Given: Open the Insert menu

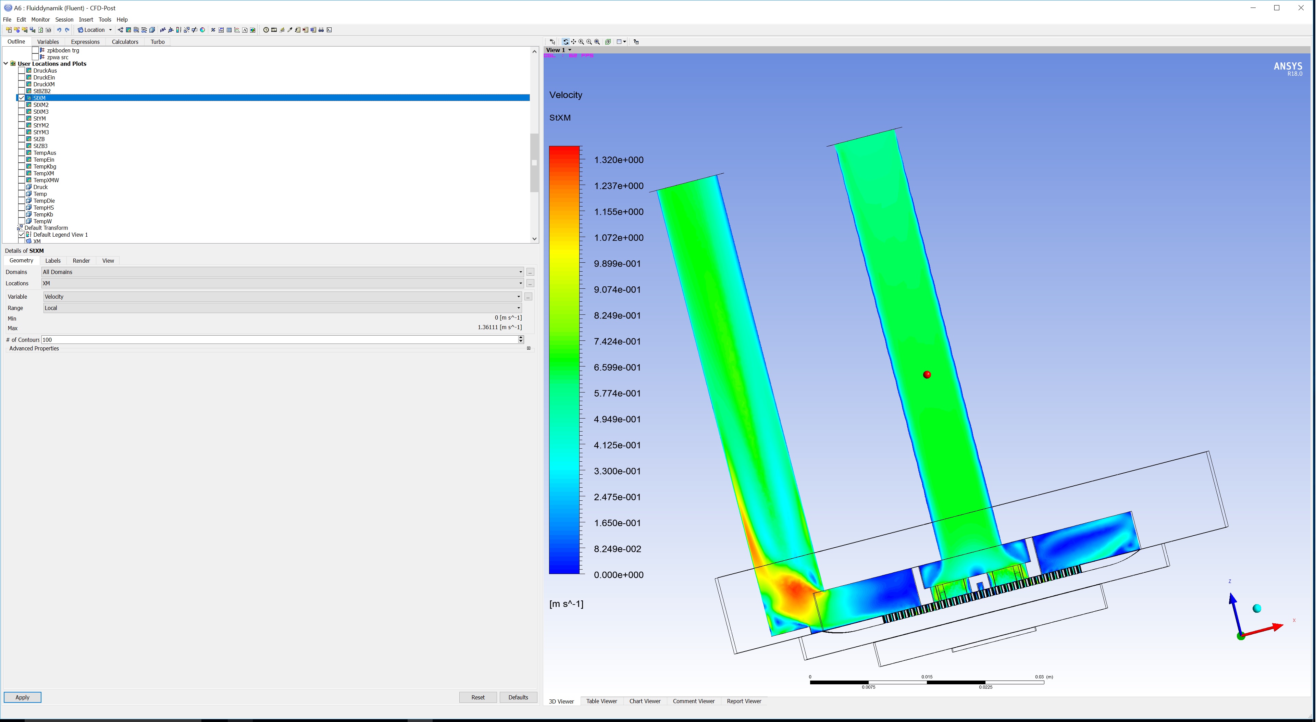Looking at the screenshot, I should click(x=86, y=20).
